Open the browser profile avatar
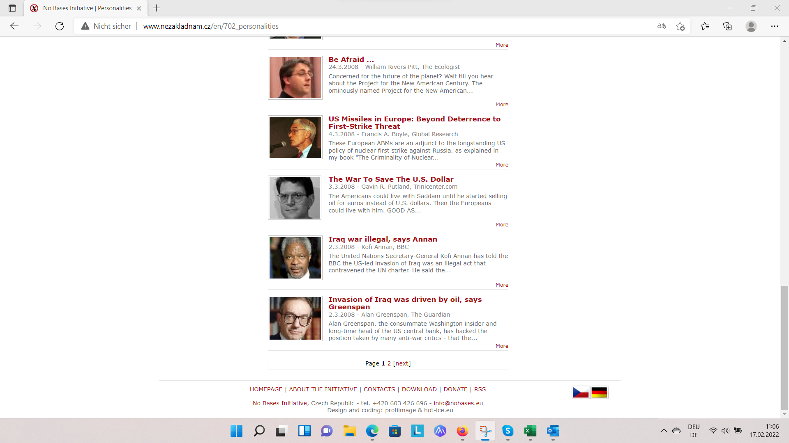Viewport: 789px width, 443px height. coord(751,26)
